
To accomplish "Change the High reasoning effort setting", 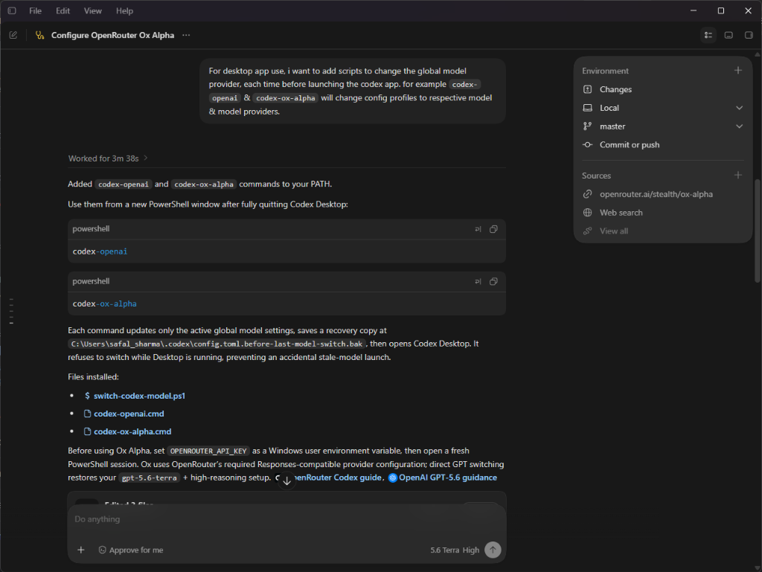I will (470, 550).
